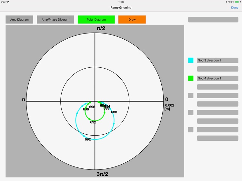Tap the orange Draw button
This screenshot has width=242, height=181.
point(132,20)
